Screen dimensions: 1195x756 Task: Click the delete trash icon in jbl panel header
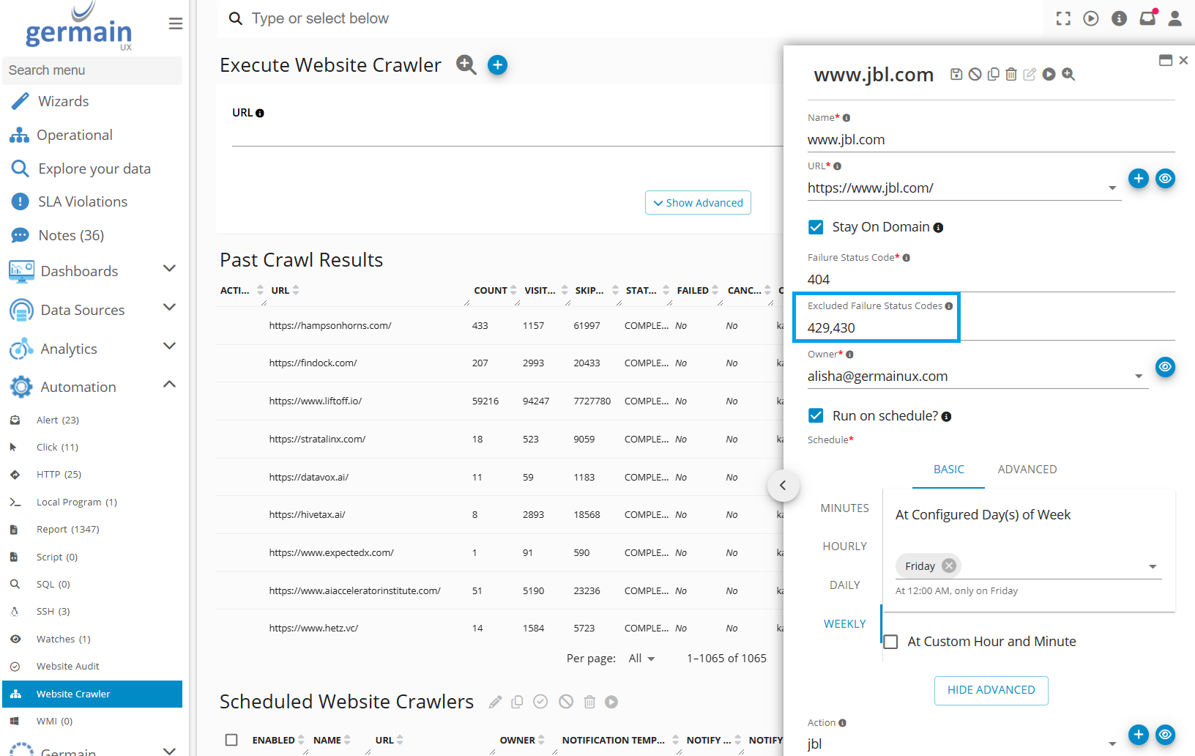[1011, 74]
